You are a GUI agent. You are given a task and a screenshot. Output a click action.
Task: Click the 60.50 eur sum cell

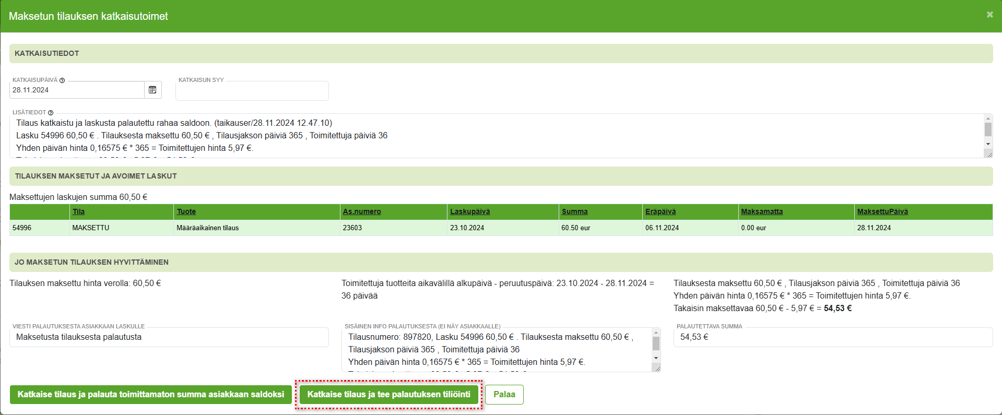[600, 228]
